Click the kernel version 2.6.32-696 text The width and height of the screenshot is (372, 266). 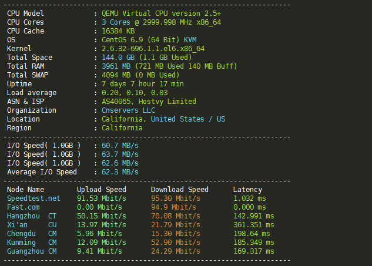pyautogui.click(x=153, y=49)
